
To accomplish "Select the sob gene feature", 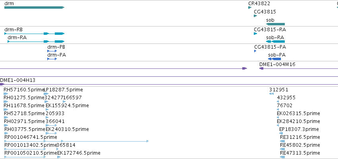I will pyautogui.click(x=275, y=24).
